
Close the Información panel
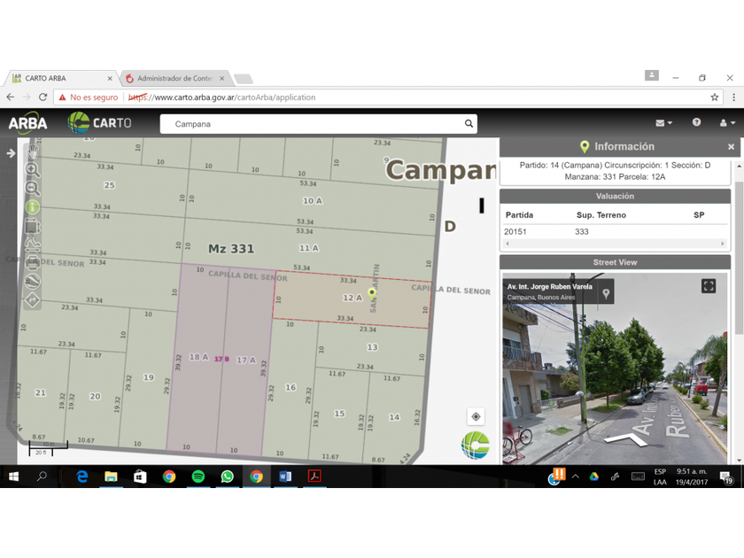click(731, 147)
